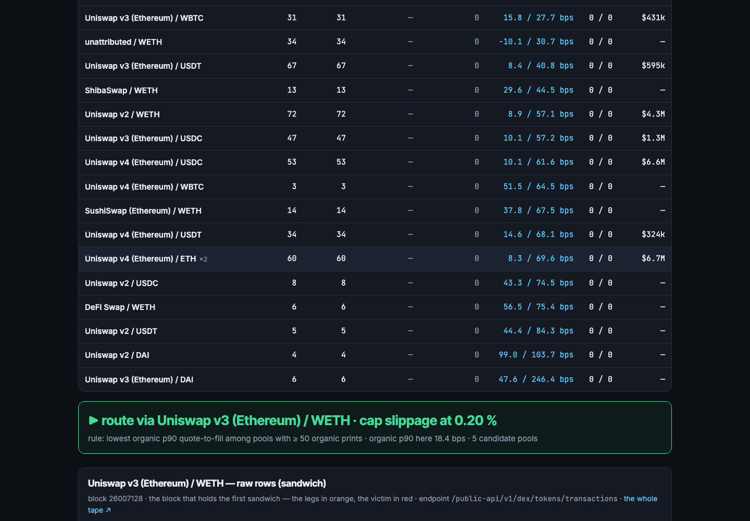Select Uniswap v4 (Ethereum) / WBTC row name

pos(144,187)
